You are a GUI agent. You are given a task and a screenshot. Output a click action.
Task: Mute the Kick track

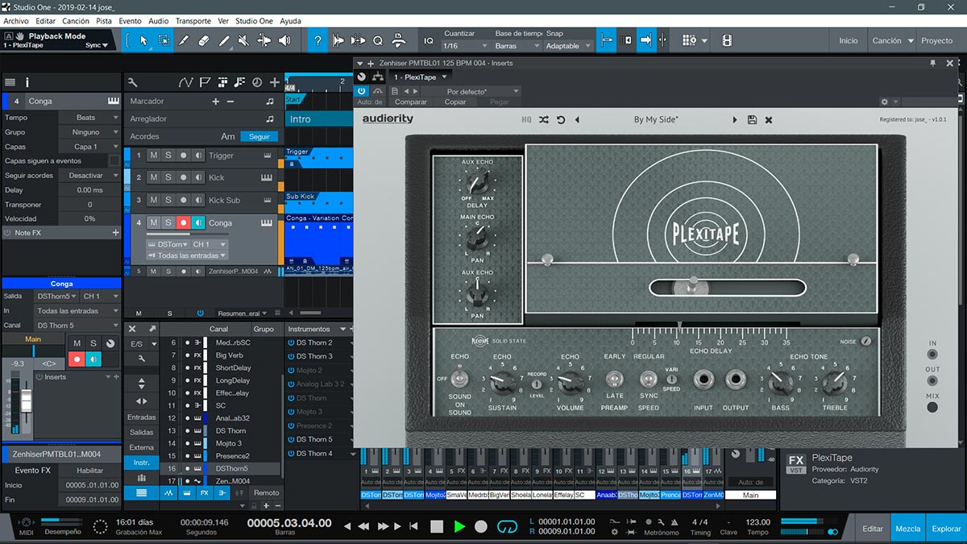pyautogui.click(x=153, y=177)
